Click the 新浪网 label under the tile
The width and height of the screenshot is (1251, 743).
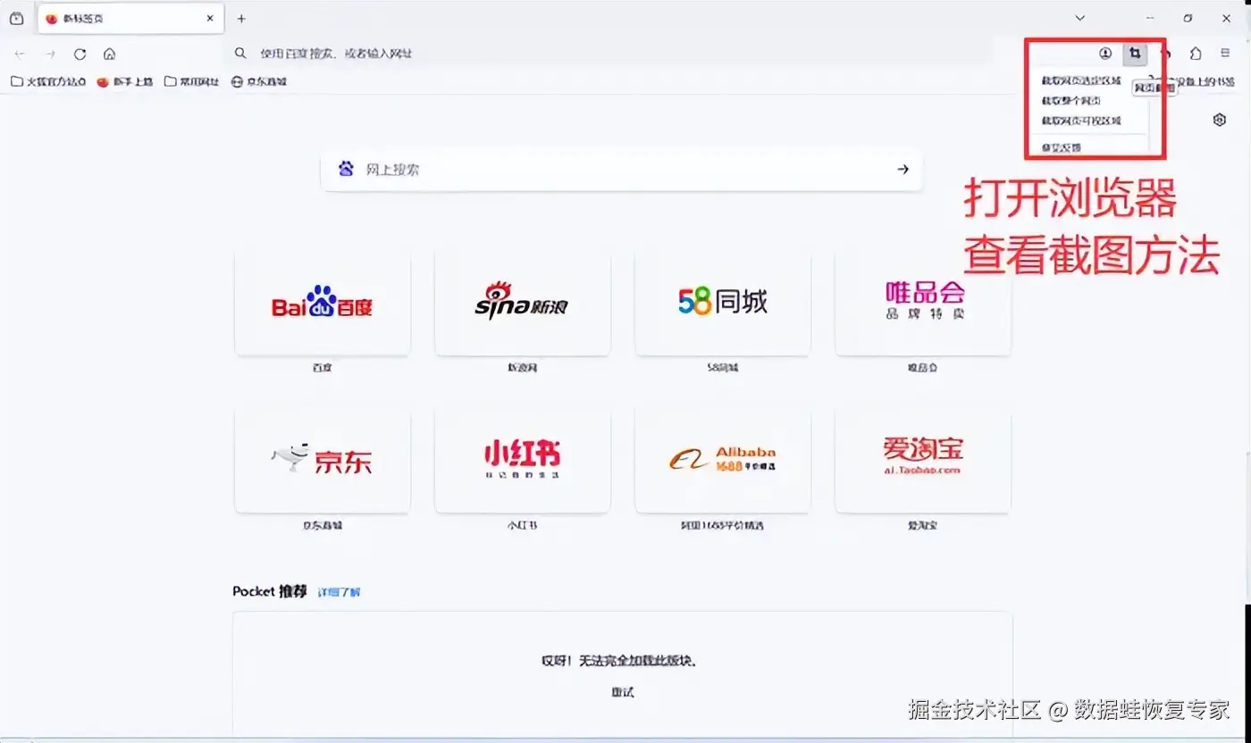pos(523,367)
